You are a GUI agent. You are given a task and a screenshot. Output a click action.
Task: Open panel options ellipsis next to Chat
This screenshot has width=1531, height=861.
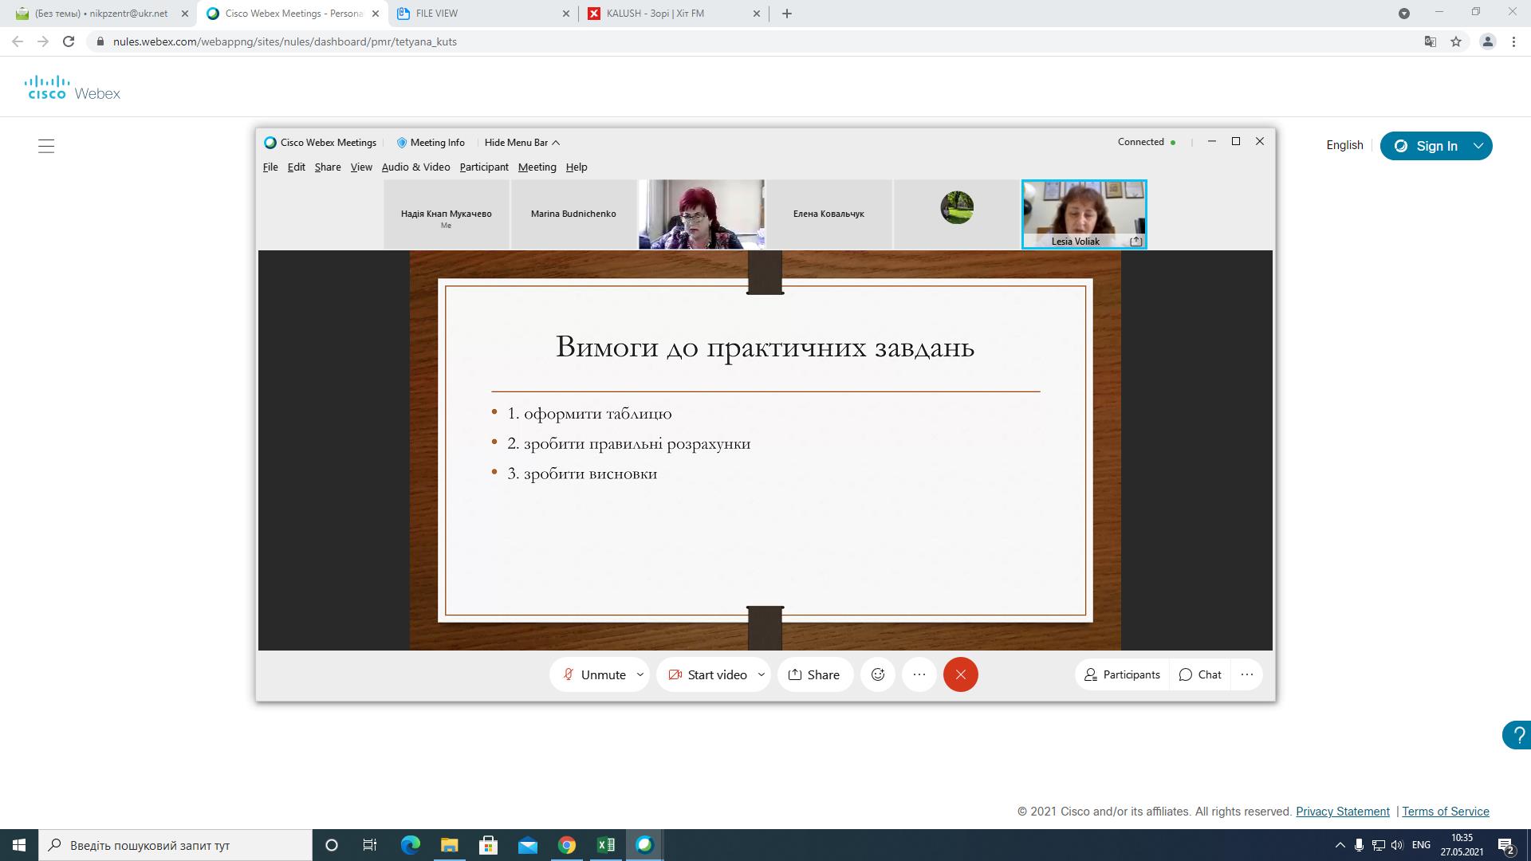point(1247,674)
